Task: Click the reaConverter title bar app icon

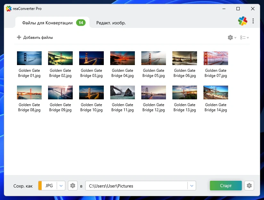Action: [x=9, y=9]
